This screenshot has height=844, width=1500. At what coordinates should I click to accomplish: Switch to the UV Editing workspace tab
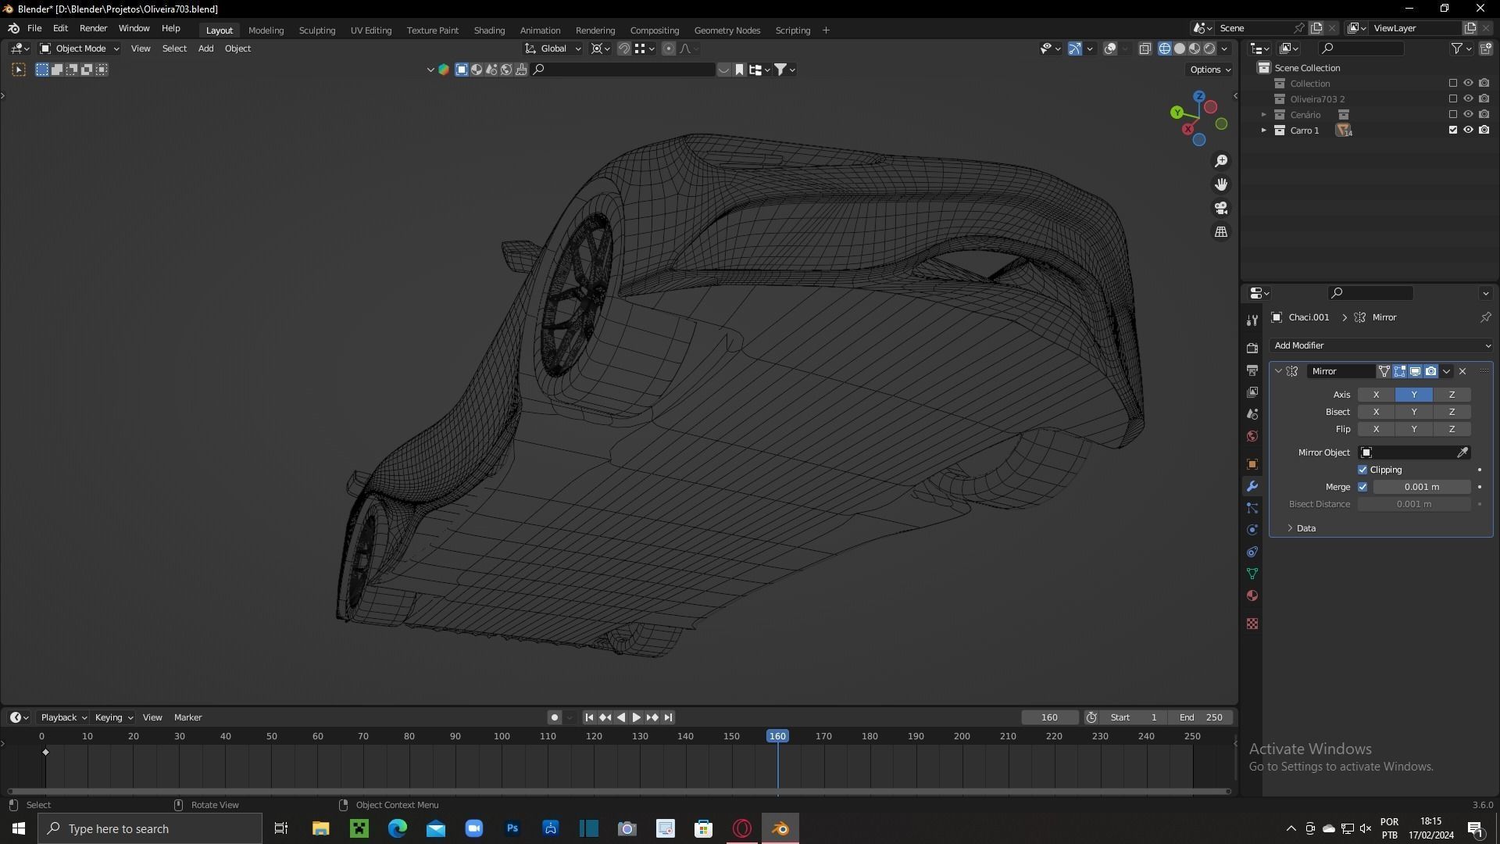pos(370,30)
